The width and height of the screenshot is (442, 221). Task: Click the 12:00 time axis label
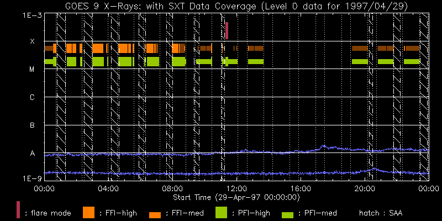pos(236,189)
